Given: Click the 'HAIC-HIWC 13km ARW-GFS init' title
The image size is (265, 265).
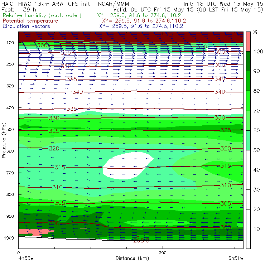Looking at the screenshot, I should [x=45, y=4].
